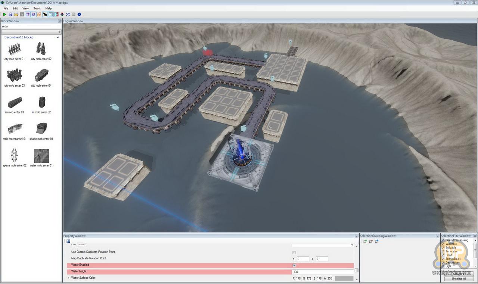Expand the Water Surface Color property
The height and width of the screenshot is (284, 478).
coord(68,278)
